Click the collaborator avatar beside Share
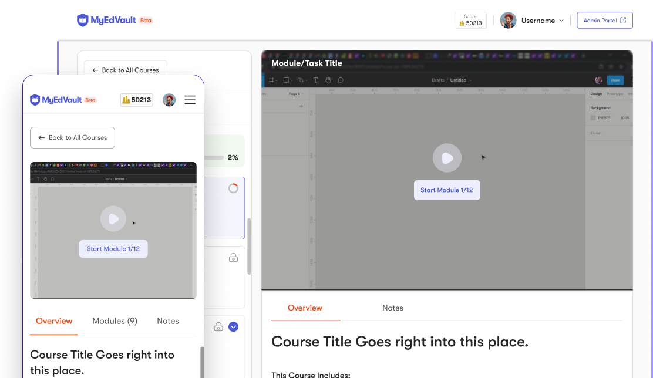Image resolution: width=653 pixels, height=378 pixels. point(598,80)
